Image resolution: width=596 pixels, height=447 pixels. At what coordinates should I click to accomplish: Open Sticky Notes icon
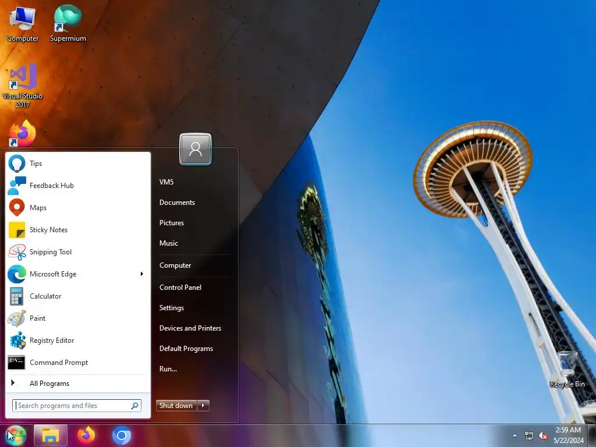tap(17, 230)
